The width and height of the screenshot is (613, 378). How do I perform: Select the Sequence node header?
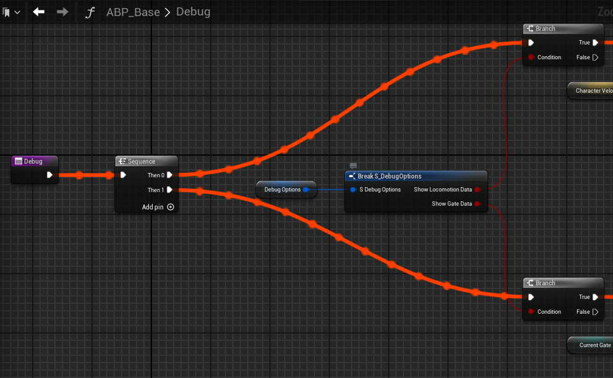point(146,161)
